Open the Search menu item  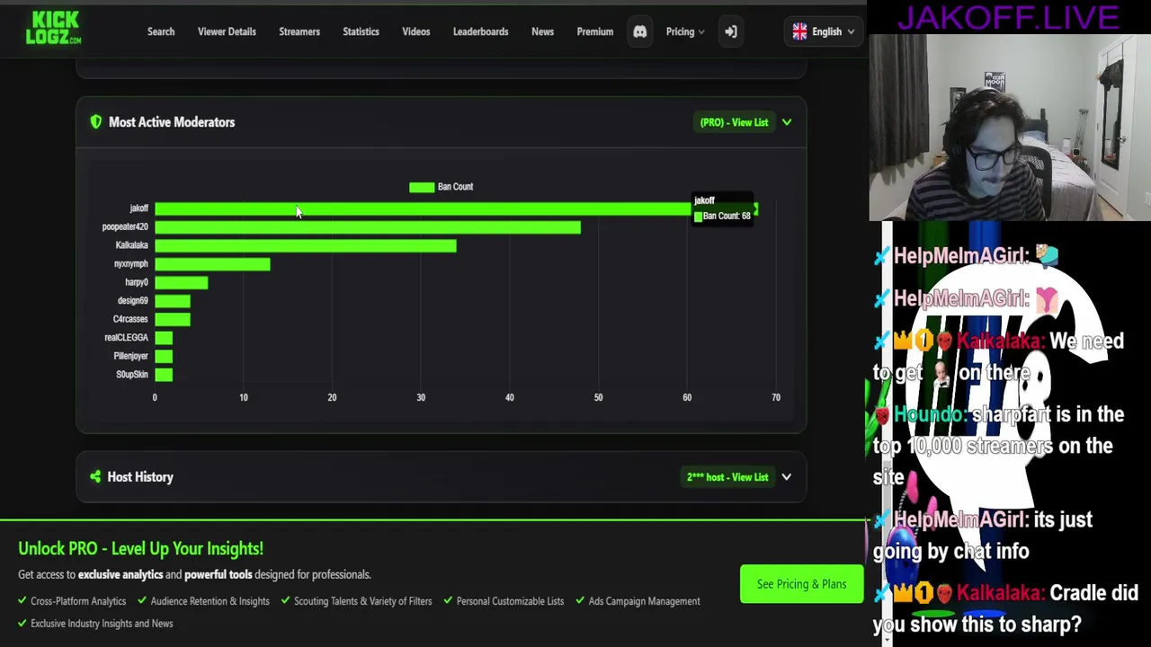[161, 31]
